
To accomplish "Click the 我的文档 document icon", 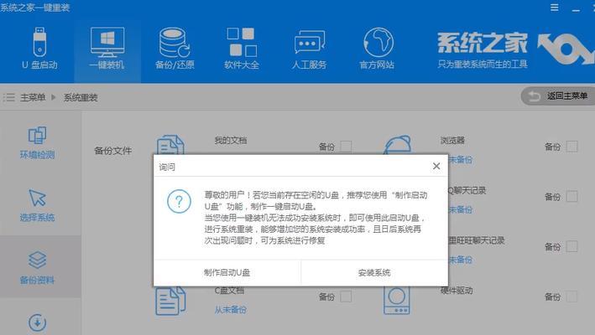I will click(170, 145).
